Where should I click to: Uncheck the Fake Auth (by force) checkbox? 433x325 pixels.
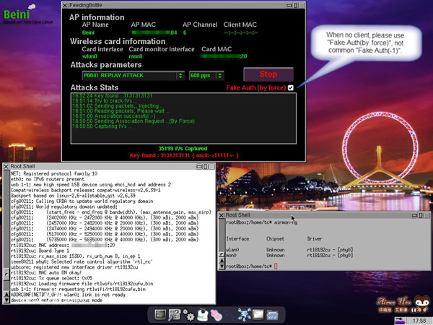coord(291,87)
